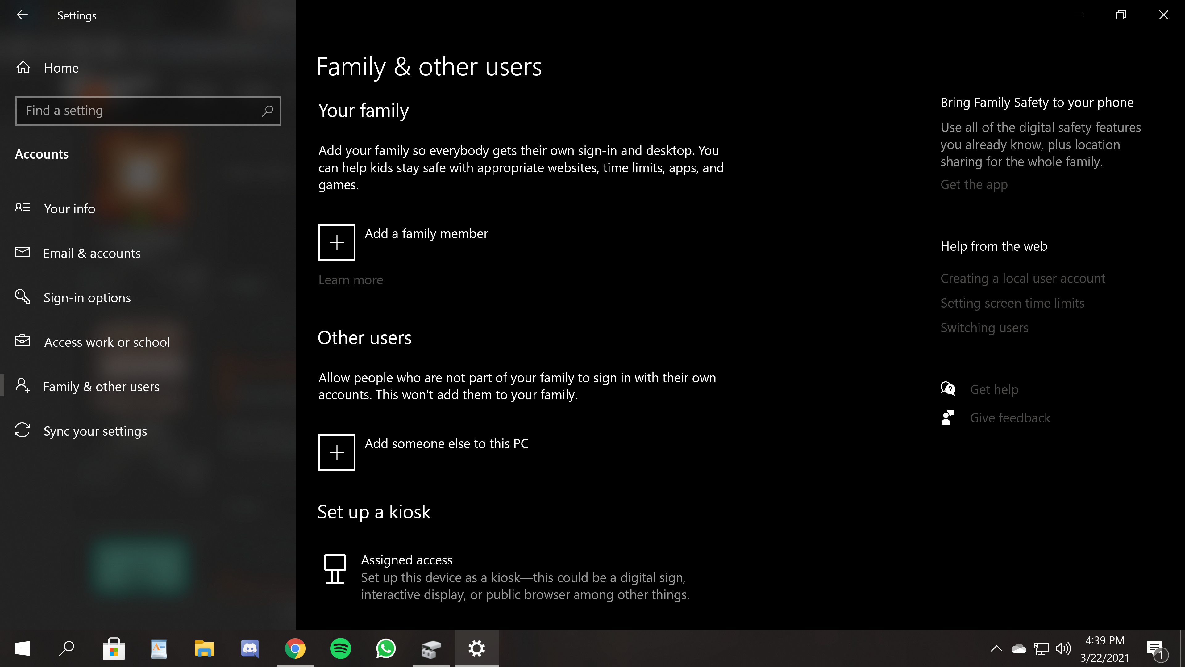Show hidden system tray icons
Screen dimensions: 1185x667
[996, 648]
